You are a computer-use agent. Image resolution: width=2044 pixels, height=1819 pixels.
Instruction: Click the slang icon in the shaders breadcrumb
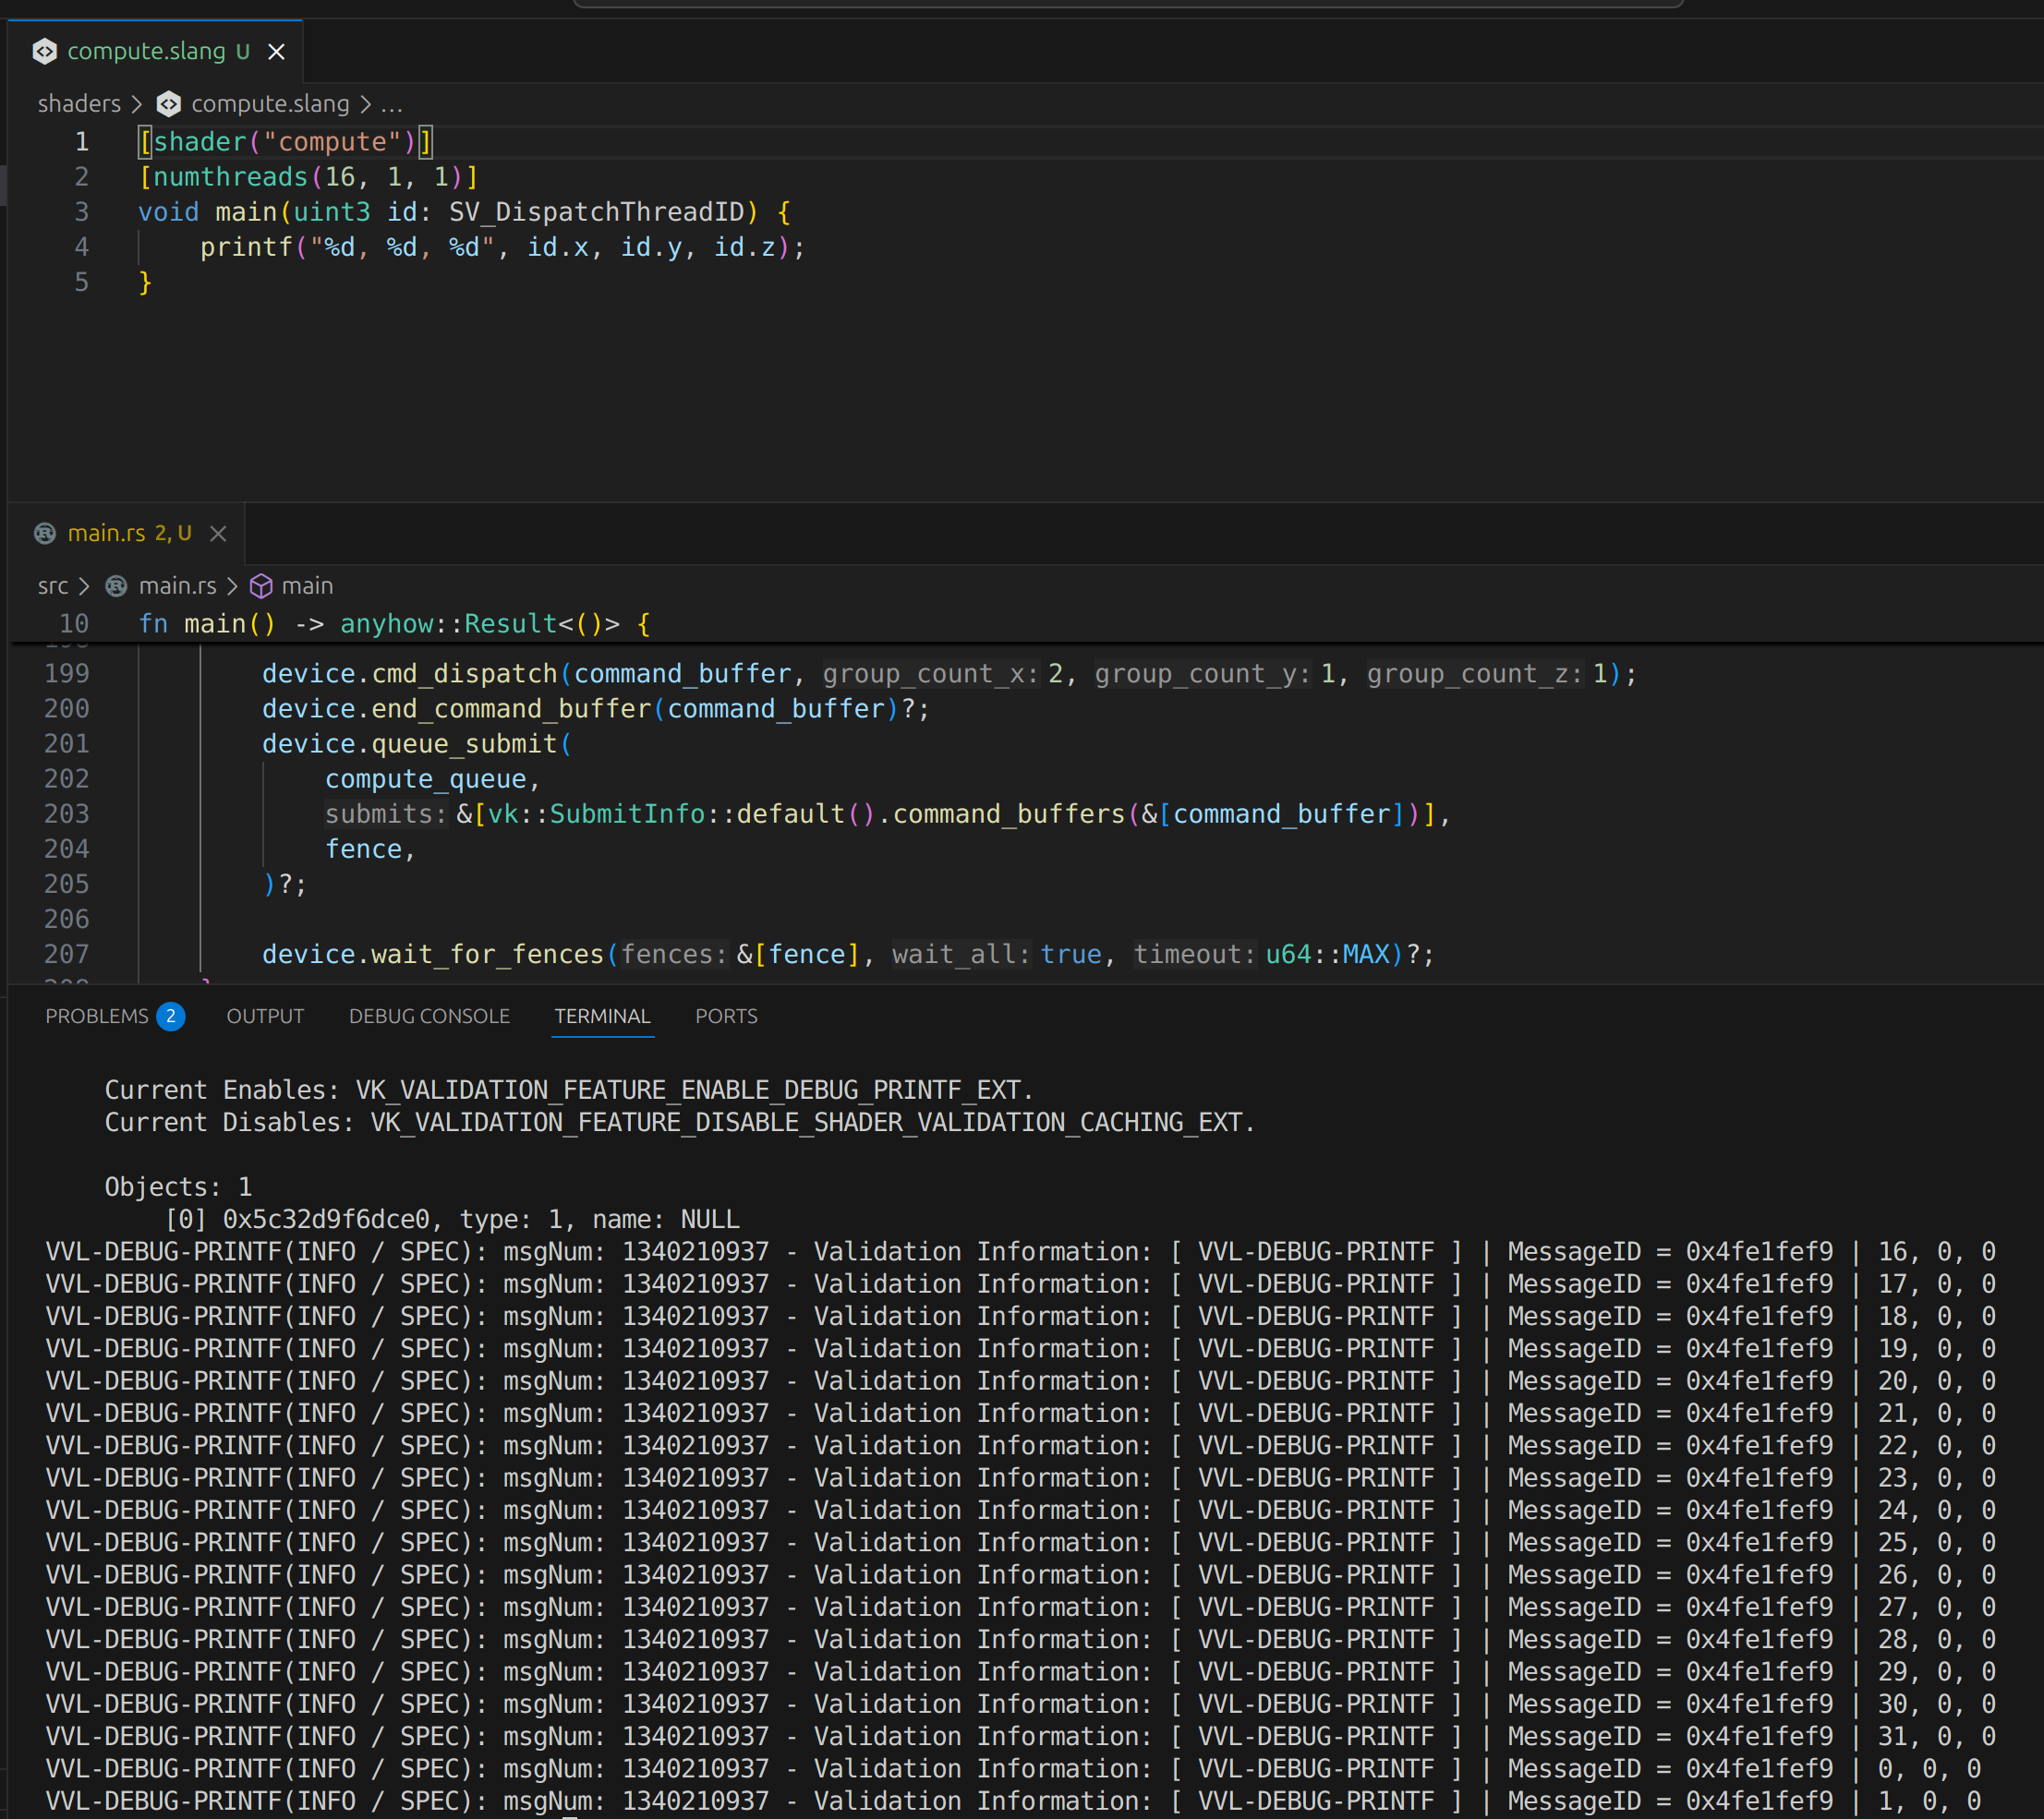click(x=169, y=104)
